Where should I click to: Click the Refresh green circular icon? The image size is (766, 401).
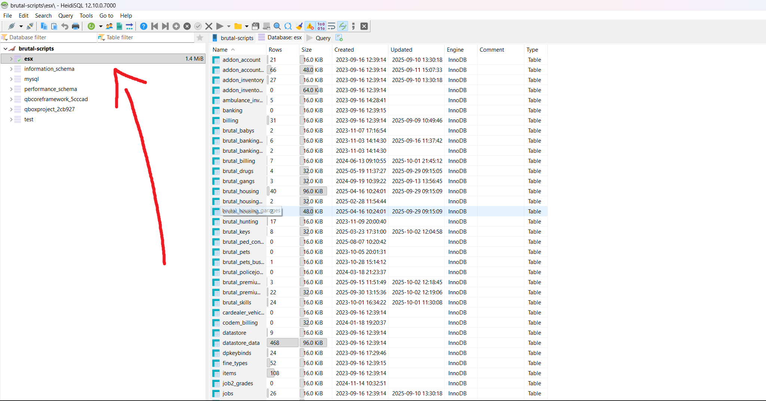(x=91, y=26)
